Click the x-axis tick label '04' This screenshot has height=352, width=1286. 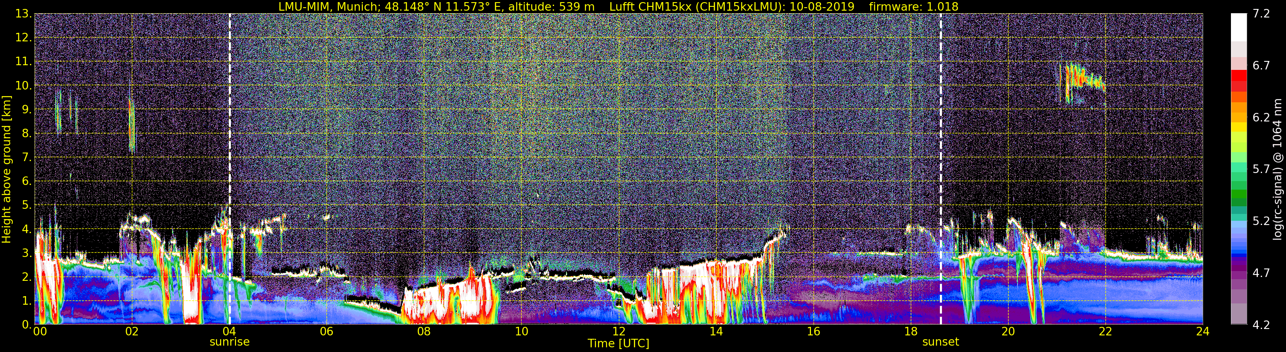click(x=229, y=332)
